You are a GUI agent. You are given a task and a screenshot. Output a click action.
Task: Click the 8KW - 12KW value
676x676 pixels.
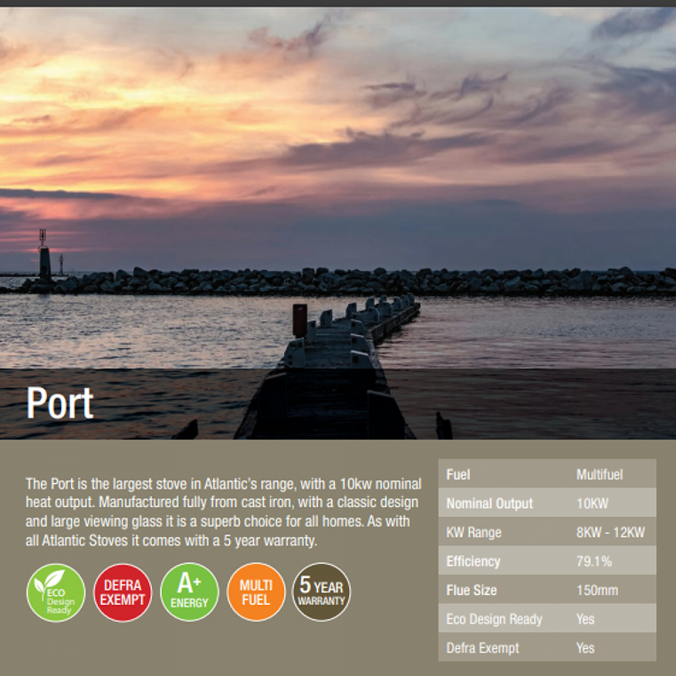[x=610, y=532]
